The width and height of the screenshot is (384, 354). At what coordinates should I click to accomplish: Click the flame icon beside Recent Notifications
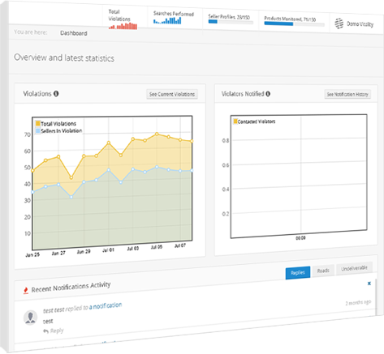26,291
